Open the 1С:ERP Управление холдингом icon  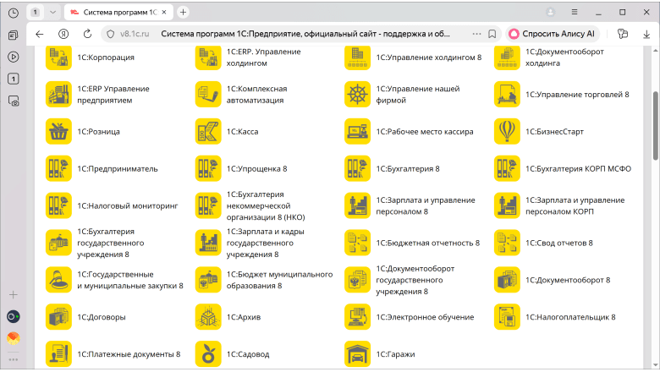208,57
